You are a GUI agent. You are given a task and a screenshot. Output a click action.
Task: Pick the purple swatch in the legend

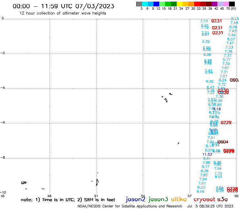tap(214, 4)
